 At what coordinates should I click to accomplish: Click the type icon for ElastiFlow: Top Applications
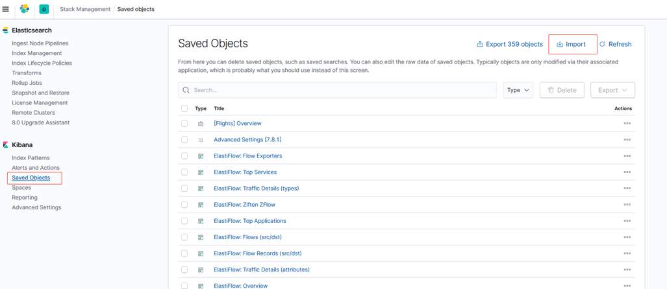pyautogui.click(x=201, y=221)
